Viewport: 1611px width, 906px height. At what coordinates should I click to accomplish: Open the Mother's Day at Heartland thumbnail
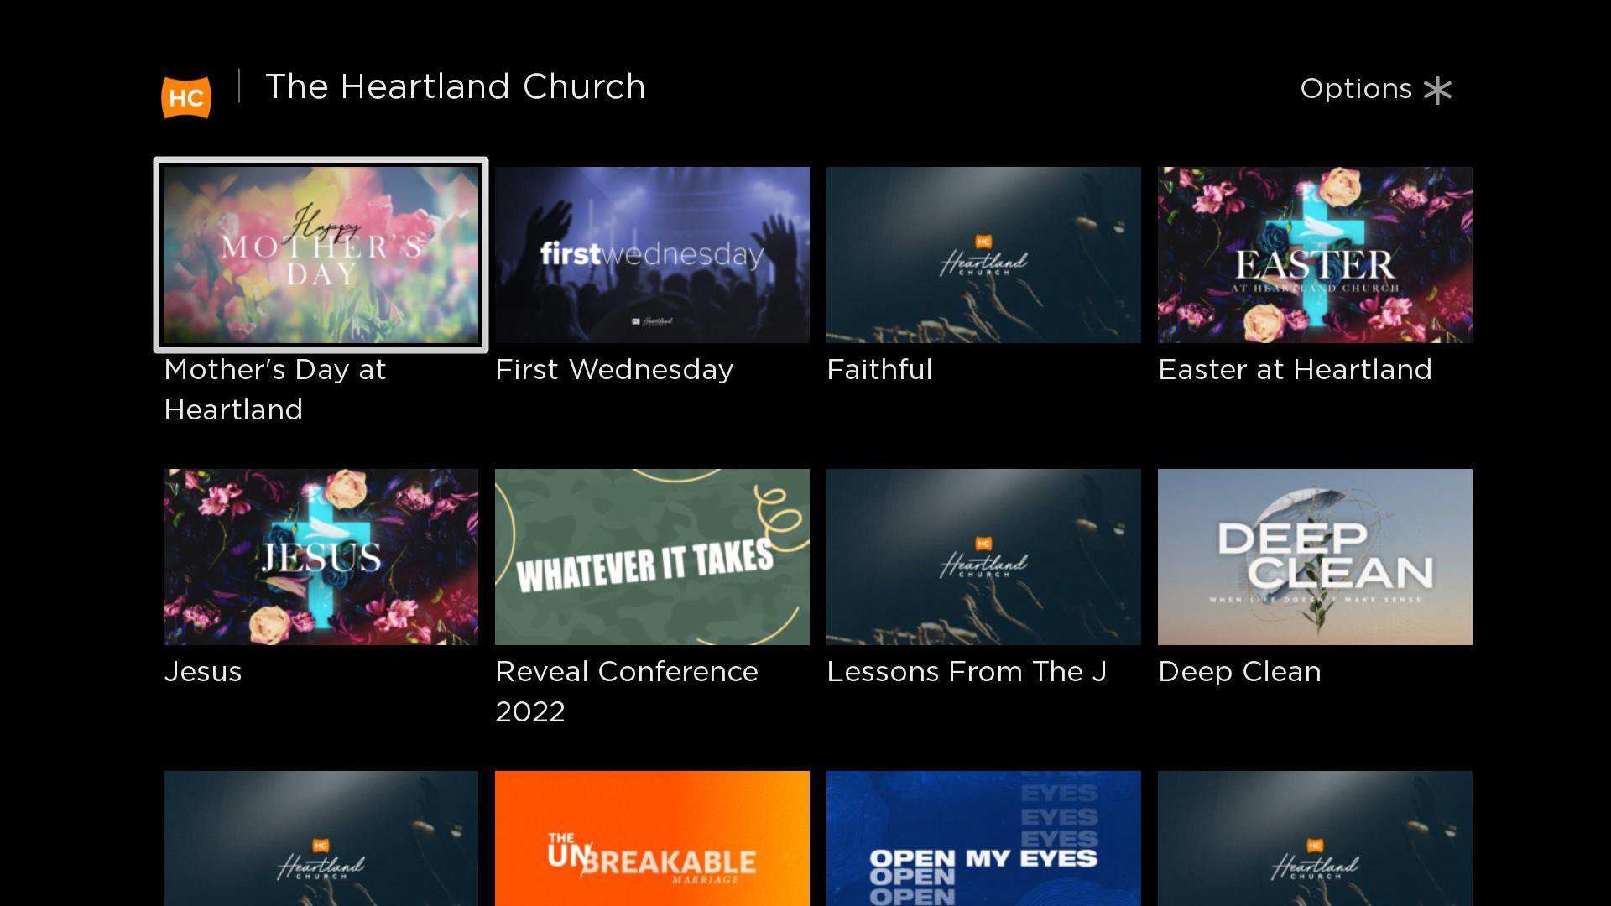(321, 255)
